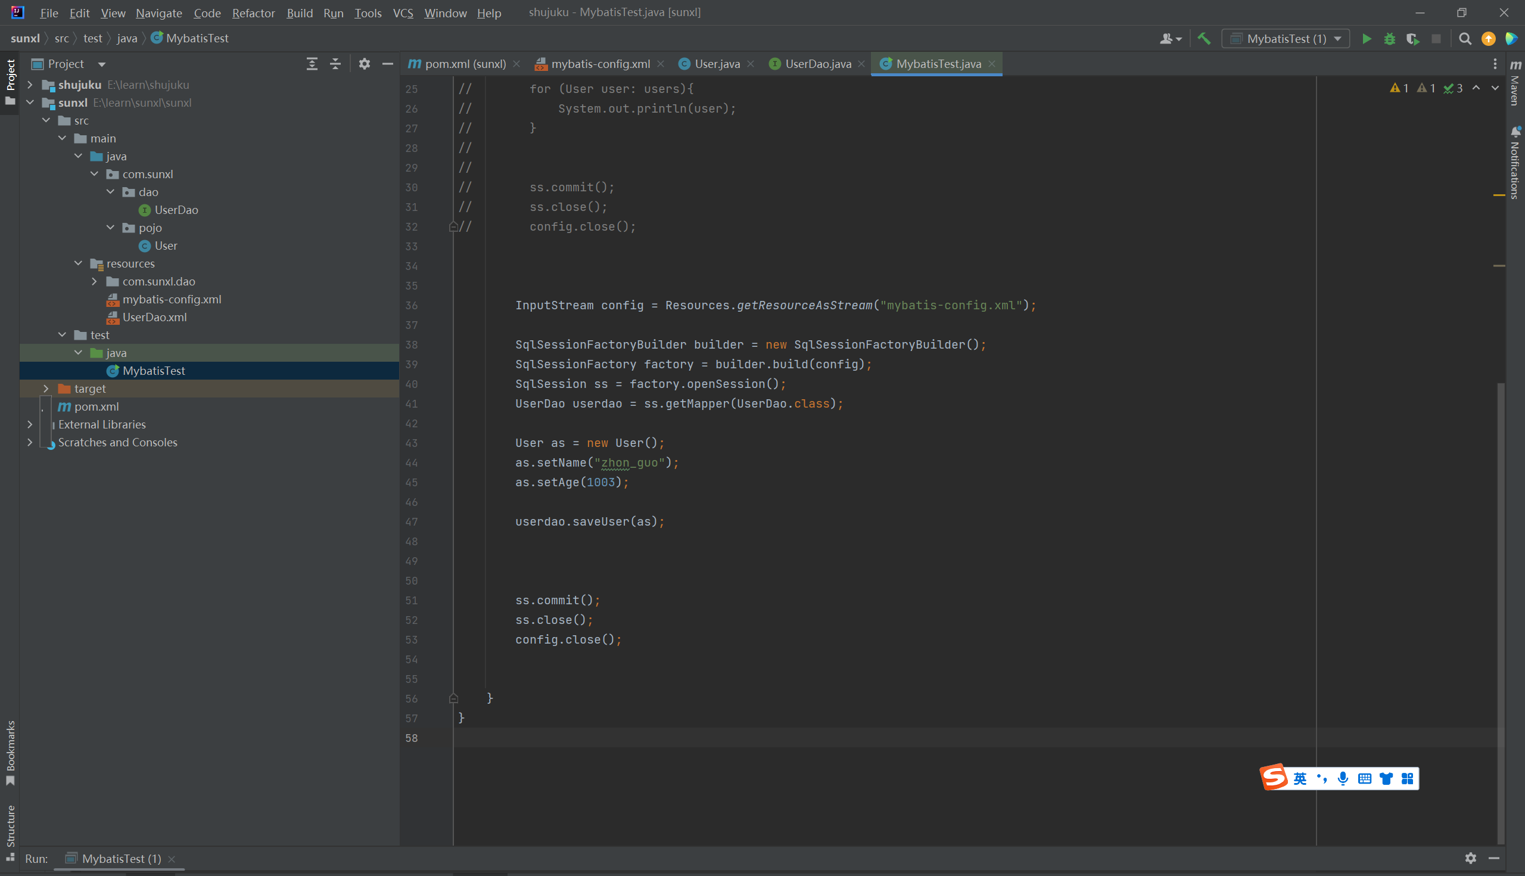Click src breadcrumb in navigation bar
The height and width of the screenshot is (876, 1525).
pyautogui.click(x=61, y=39)
